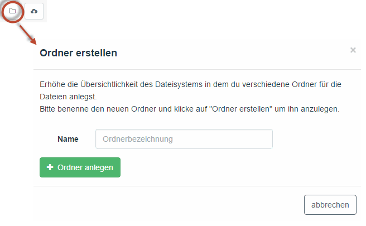Image resolution: width=366 pixels, height=226 pixels.
Task: Open the cloud upload icon button
Action: pyautogui.click(x=34, y=11)
